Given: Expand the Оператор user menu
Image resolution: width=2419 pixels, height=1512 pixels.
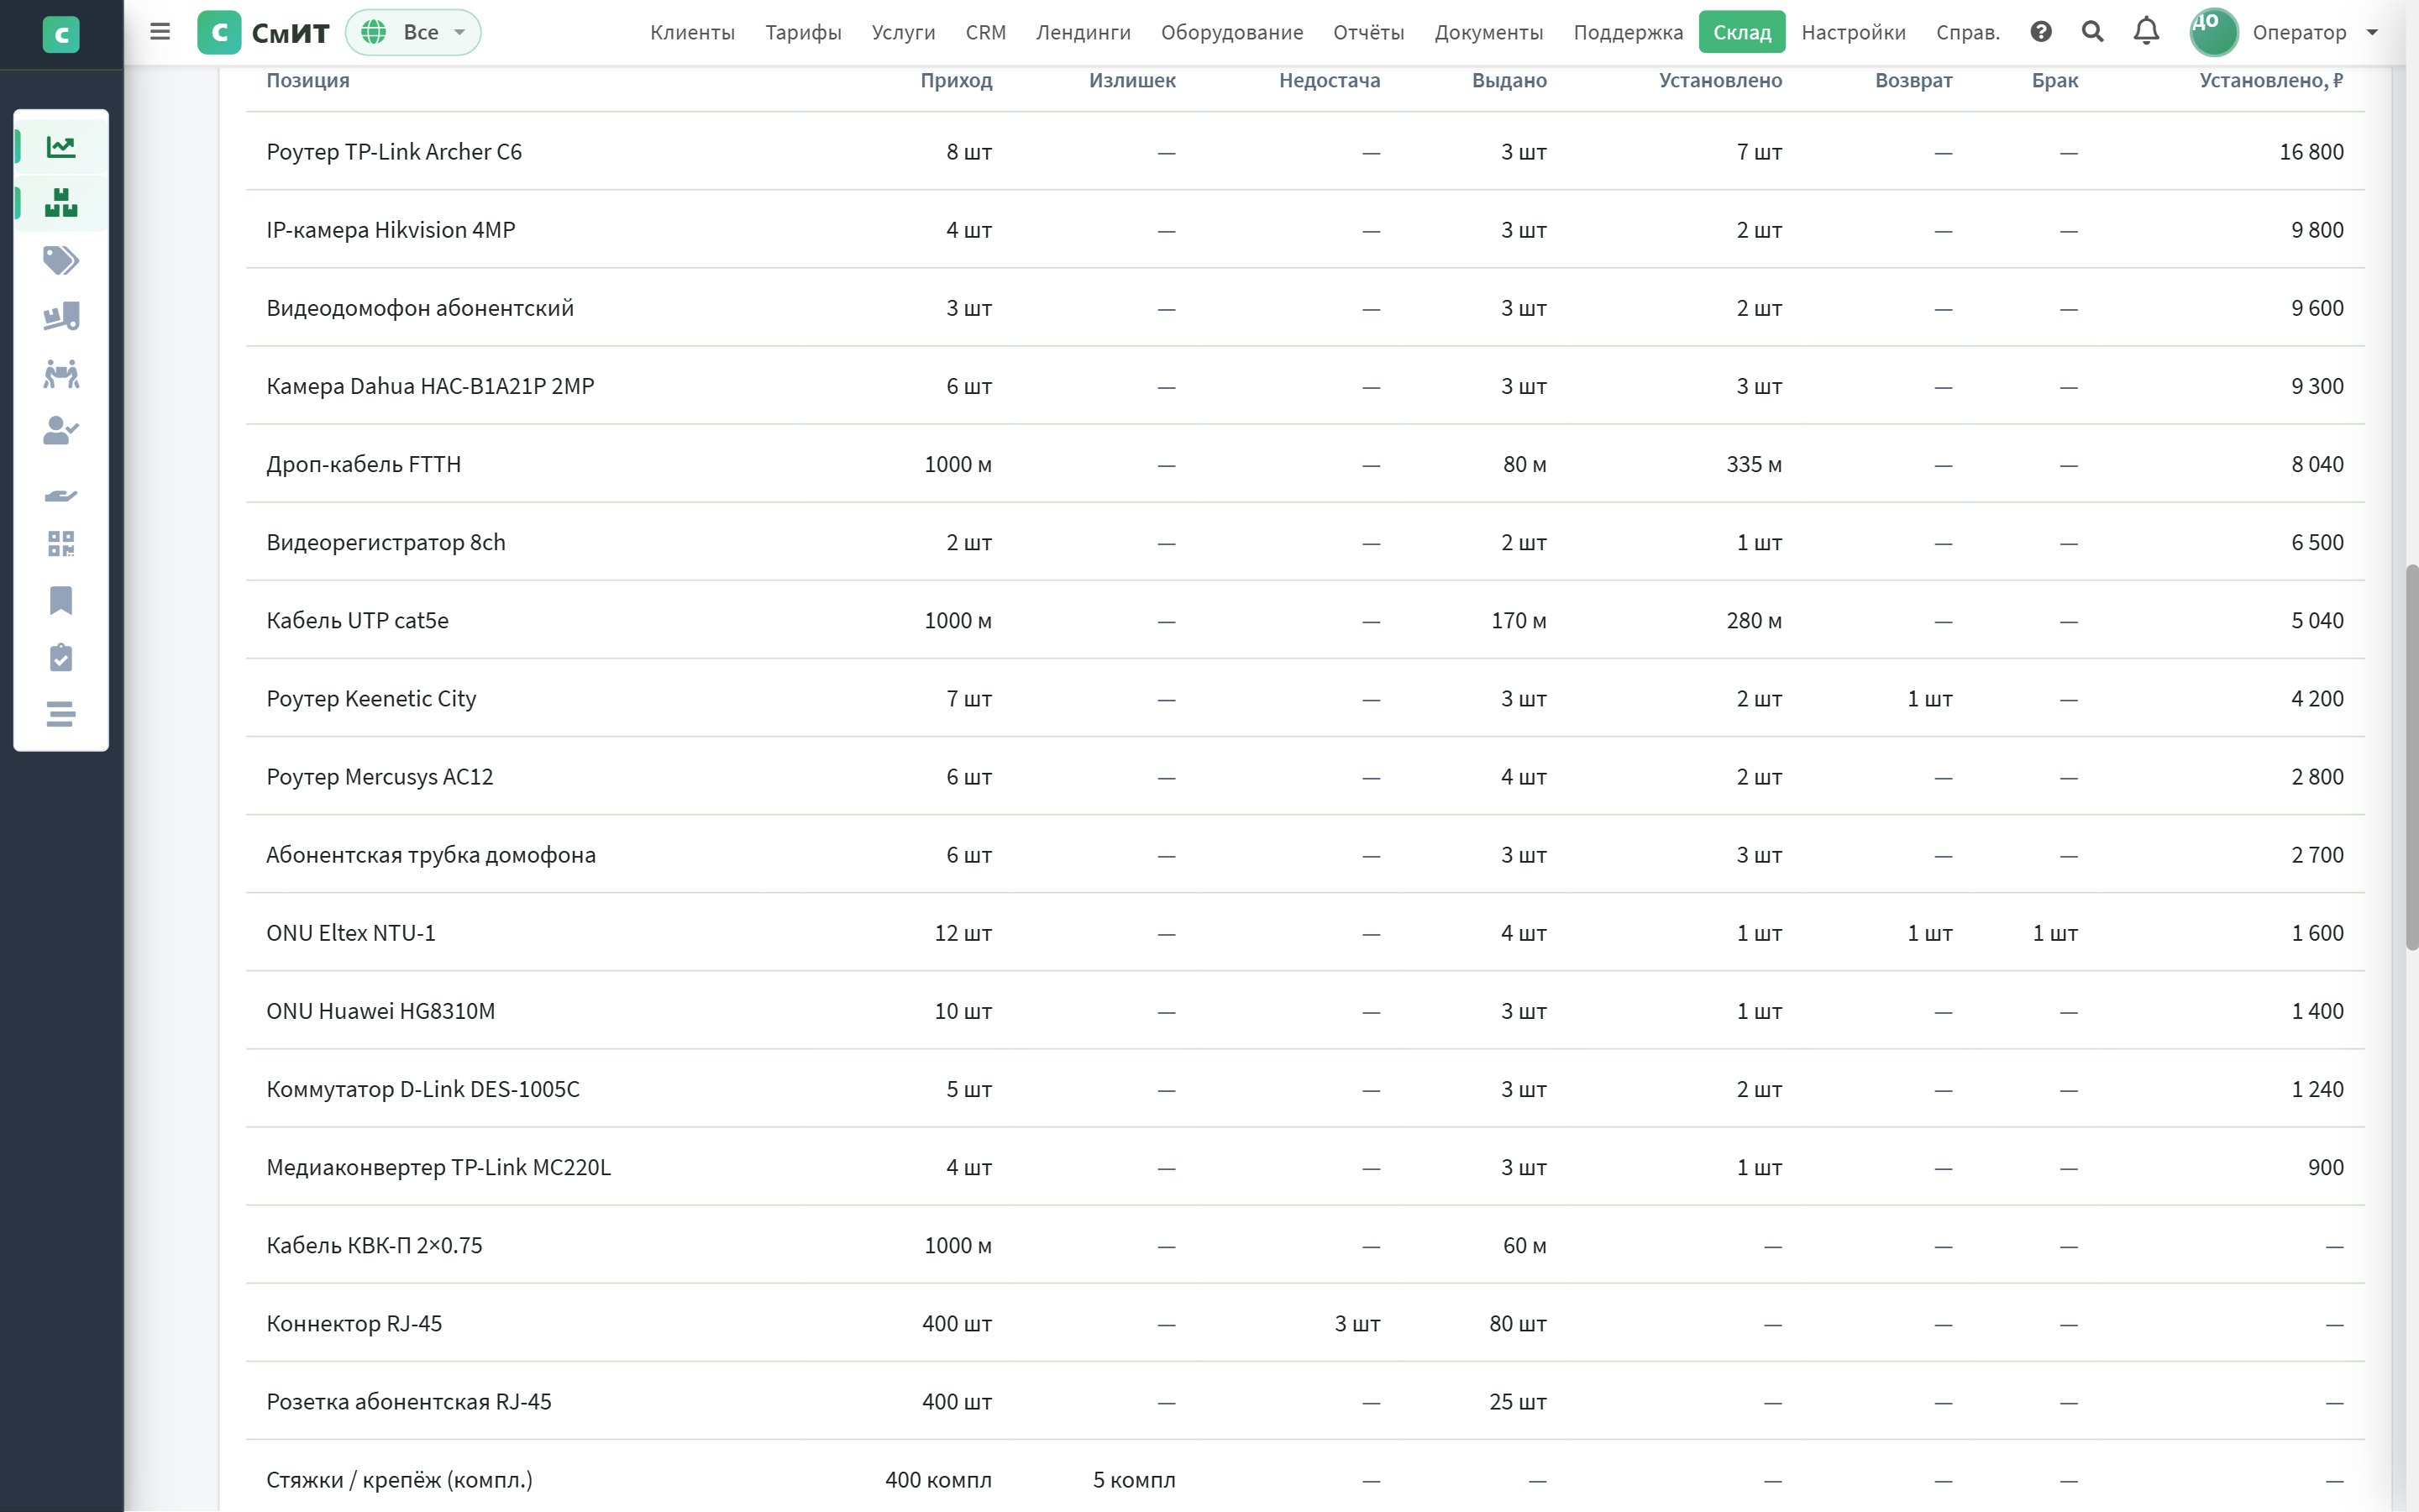Looking at the screenshot, I should 2314,33.
